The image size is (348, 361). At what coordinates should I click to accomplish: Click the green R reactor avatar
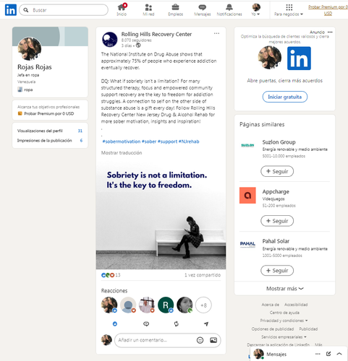pos(166,305)
